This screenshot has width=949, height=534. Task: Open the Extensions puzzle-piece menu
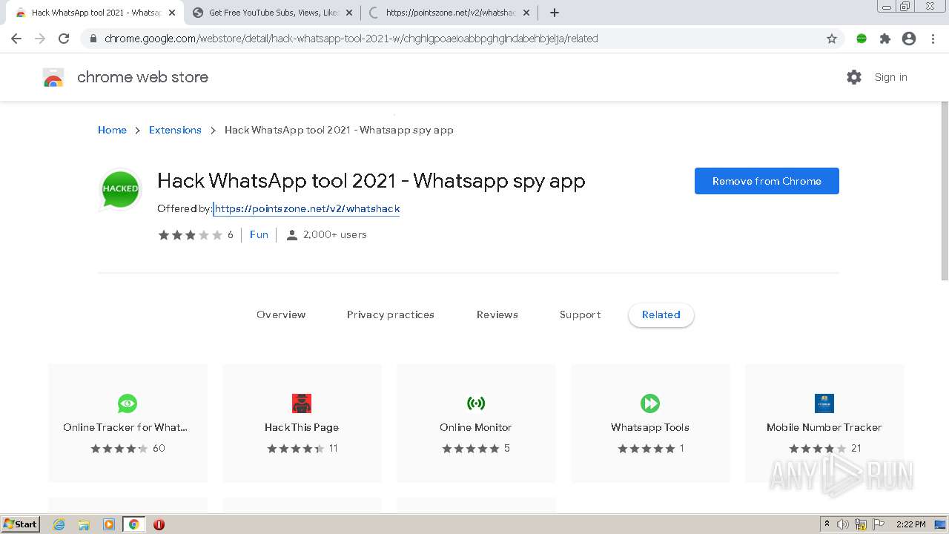point(885,39)
